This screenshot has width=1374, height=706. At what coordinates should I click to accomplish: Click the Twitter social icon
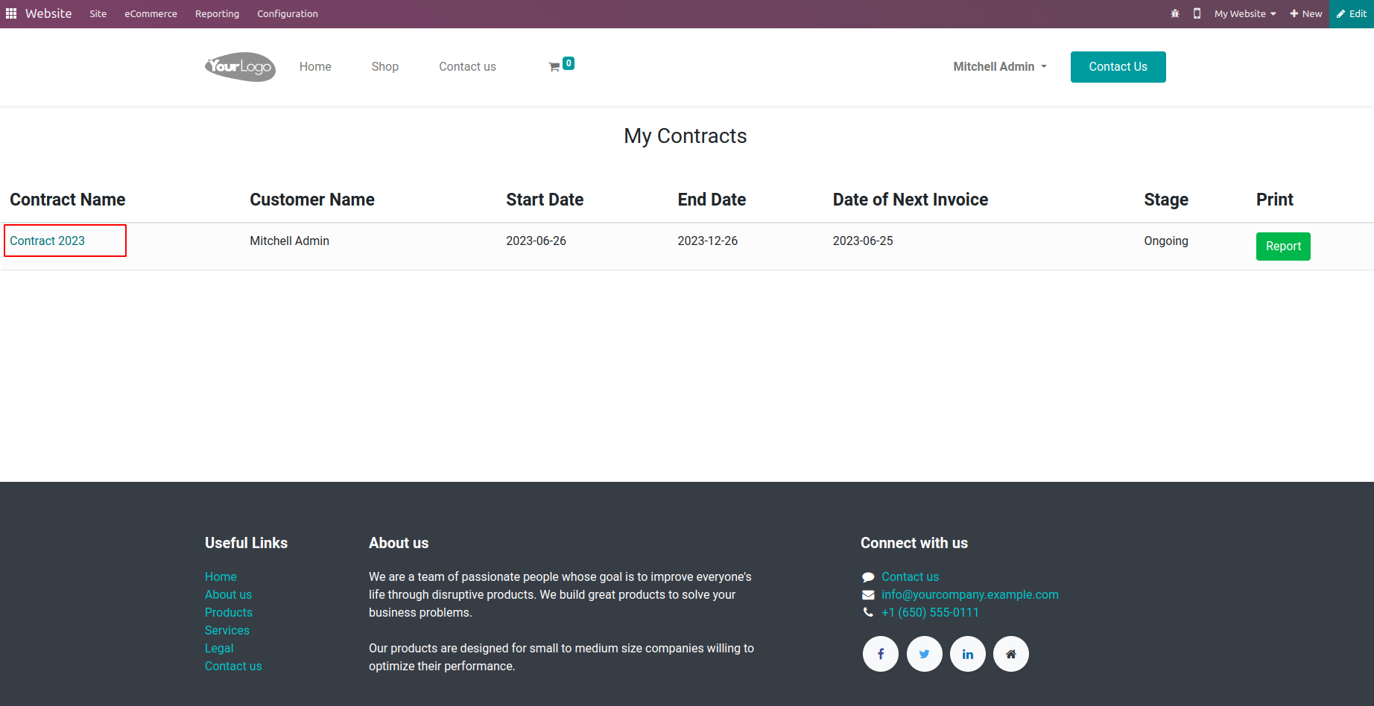924,654
